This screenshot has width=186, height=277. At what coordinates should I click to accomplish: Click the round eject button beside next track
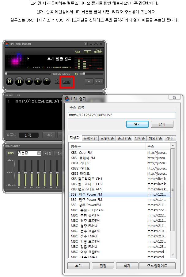click(x=47, y=81)
